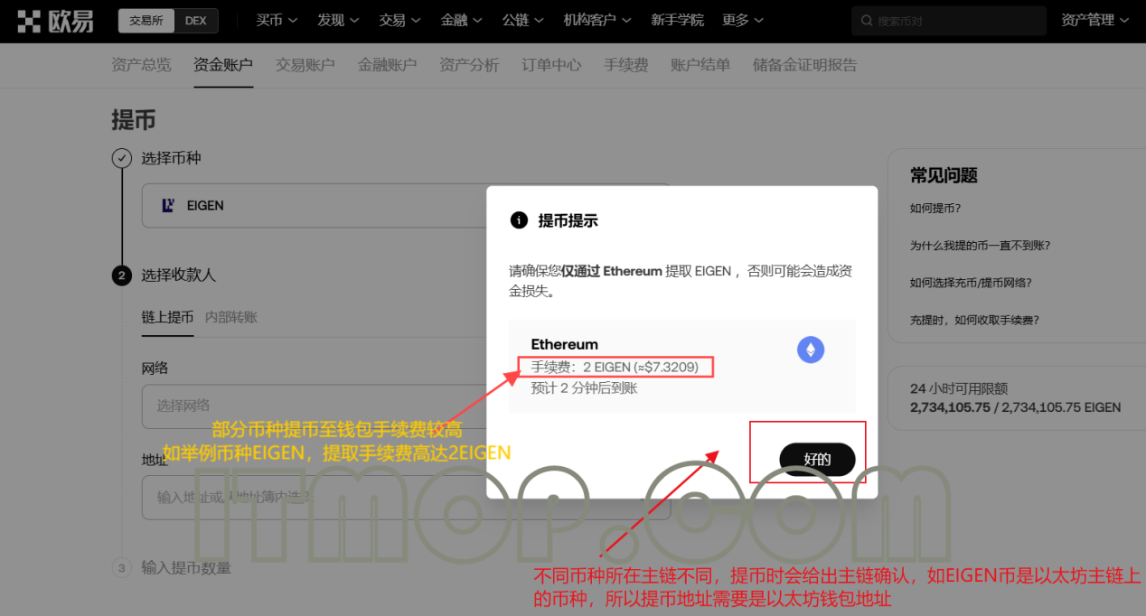Open the 新手学院 menu item

[678, 20]
